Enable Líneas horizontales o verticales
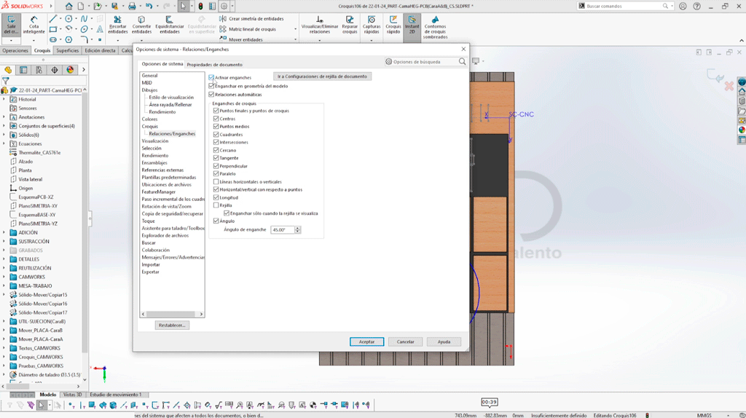 click(216, 181)
